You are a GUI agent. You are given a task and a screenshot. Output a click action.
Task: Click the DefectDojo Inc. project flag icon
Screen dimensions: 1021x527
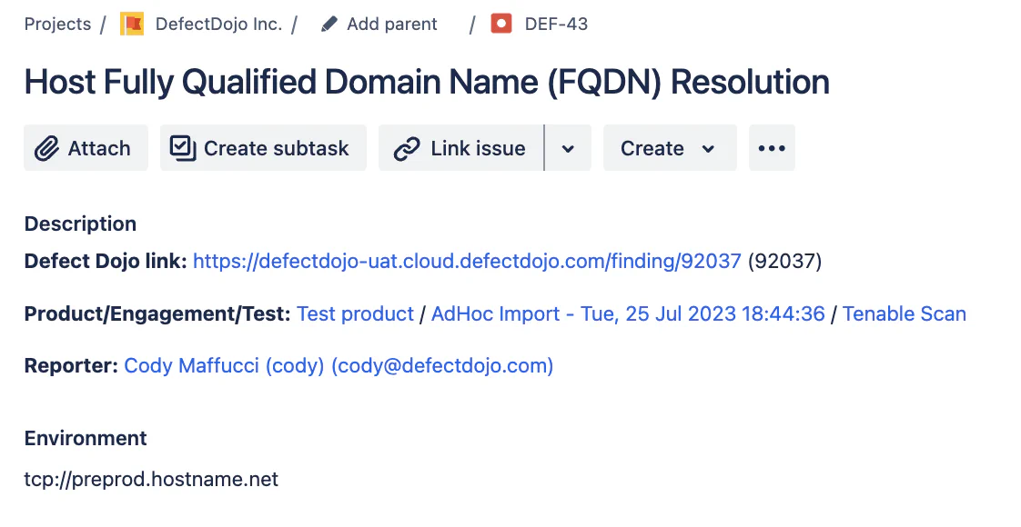(132, 25)
